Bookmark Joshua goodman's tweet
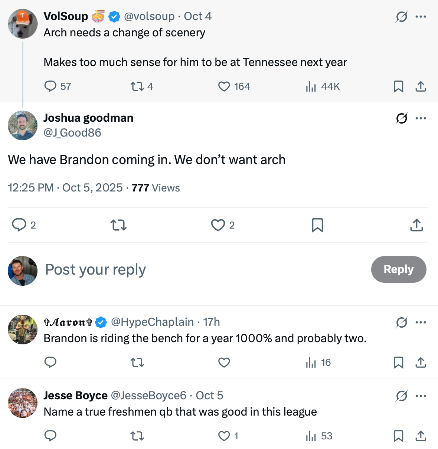This screenshot has width=438, height=449. (x=317, y=225)
